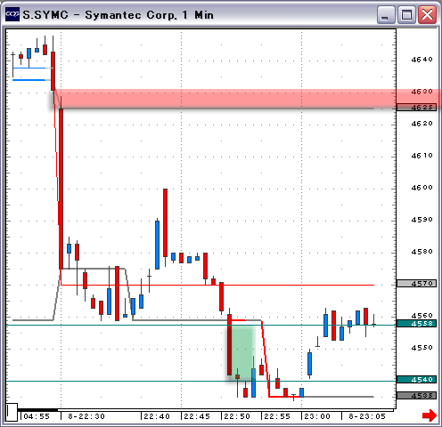Click the teal 4558 price label

[416, 324]
